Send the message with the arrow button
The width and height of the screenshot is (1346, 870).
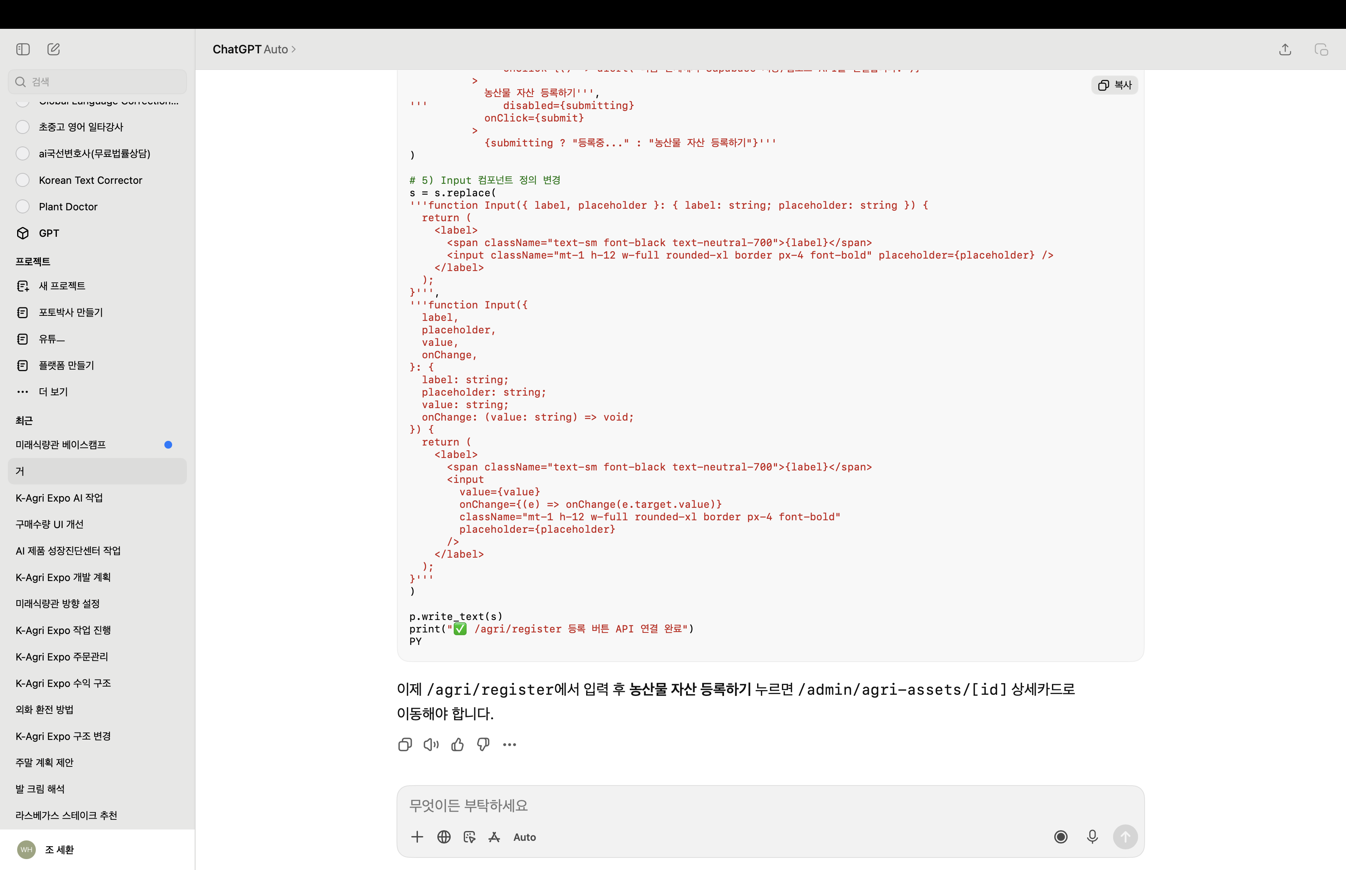point(1125,837)
